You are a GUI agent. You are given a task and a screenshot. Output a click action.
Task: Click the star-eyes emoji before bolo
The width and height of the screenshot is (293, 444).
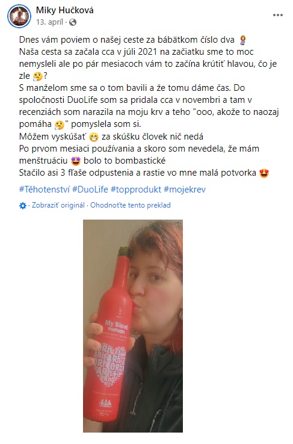click(x=76, y=161)
